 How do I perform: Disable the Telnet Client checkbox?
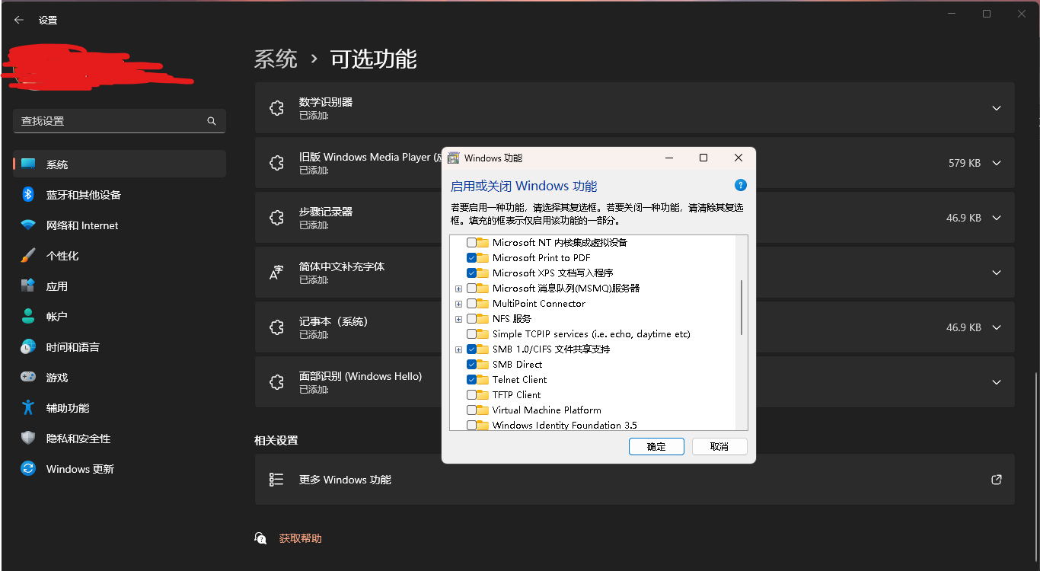point(472,379)
